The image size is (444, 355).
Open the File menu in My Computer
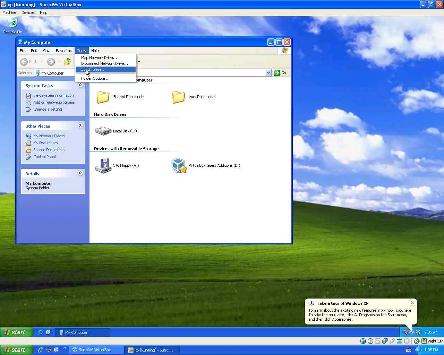(x=23, y=51)
